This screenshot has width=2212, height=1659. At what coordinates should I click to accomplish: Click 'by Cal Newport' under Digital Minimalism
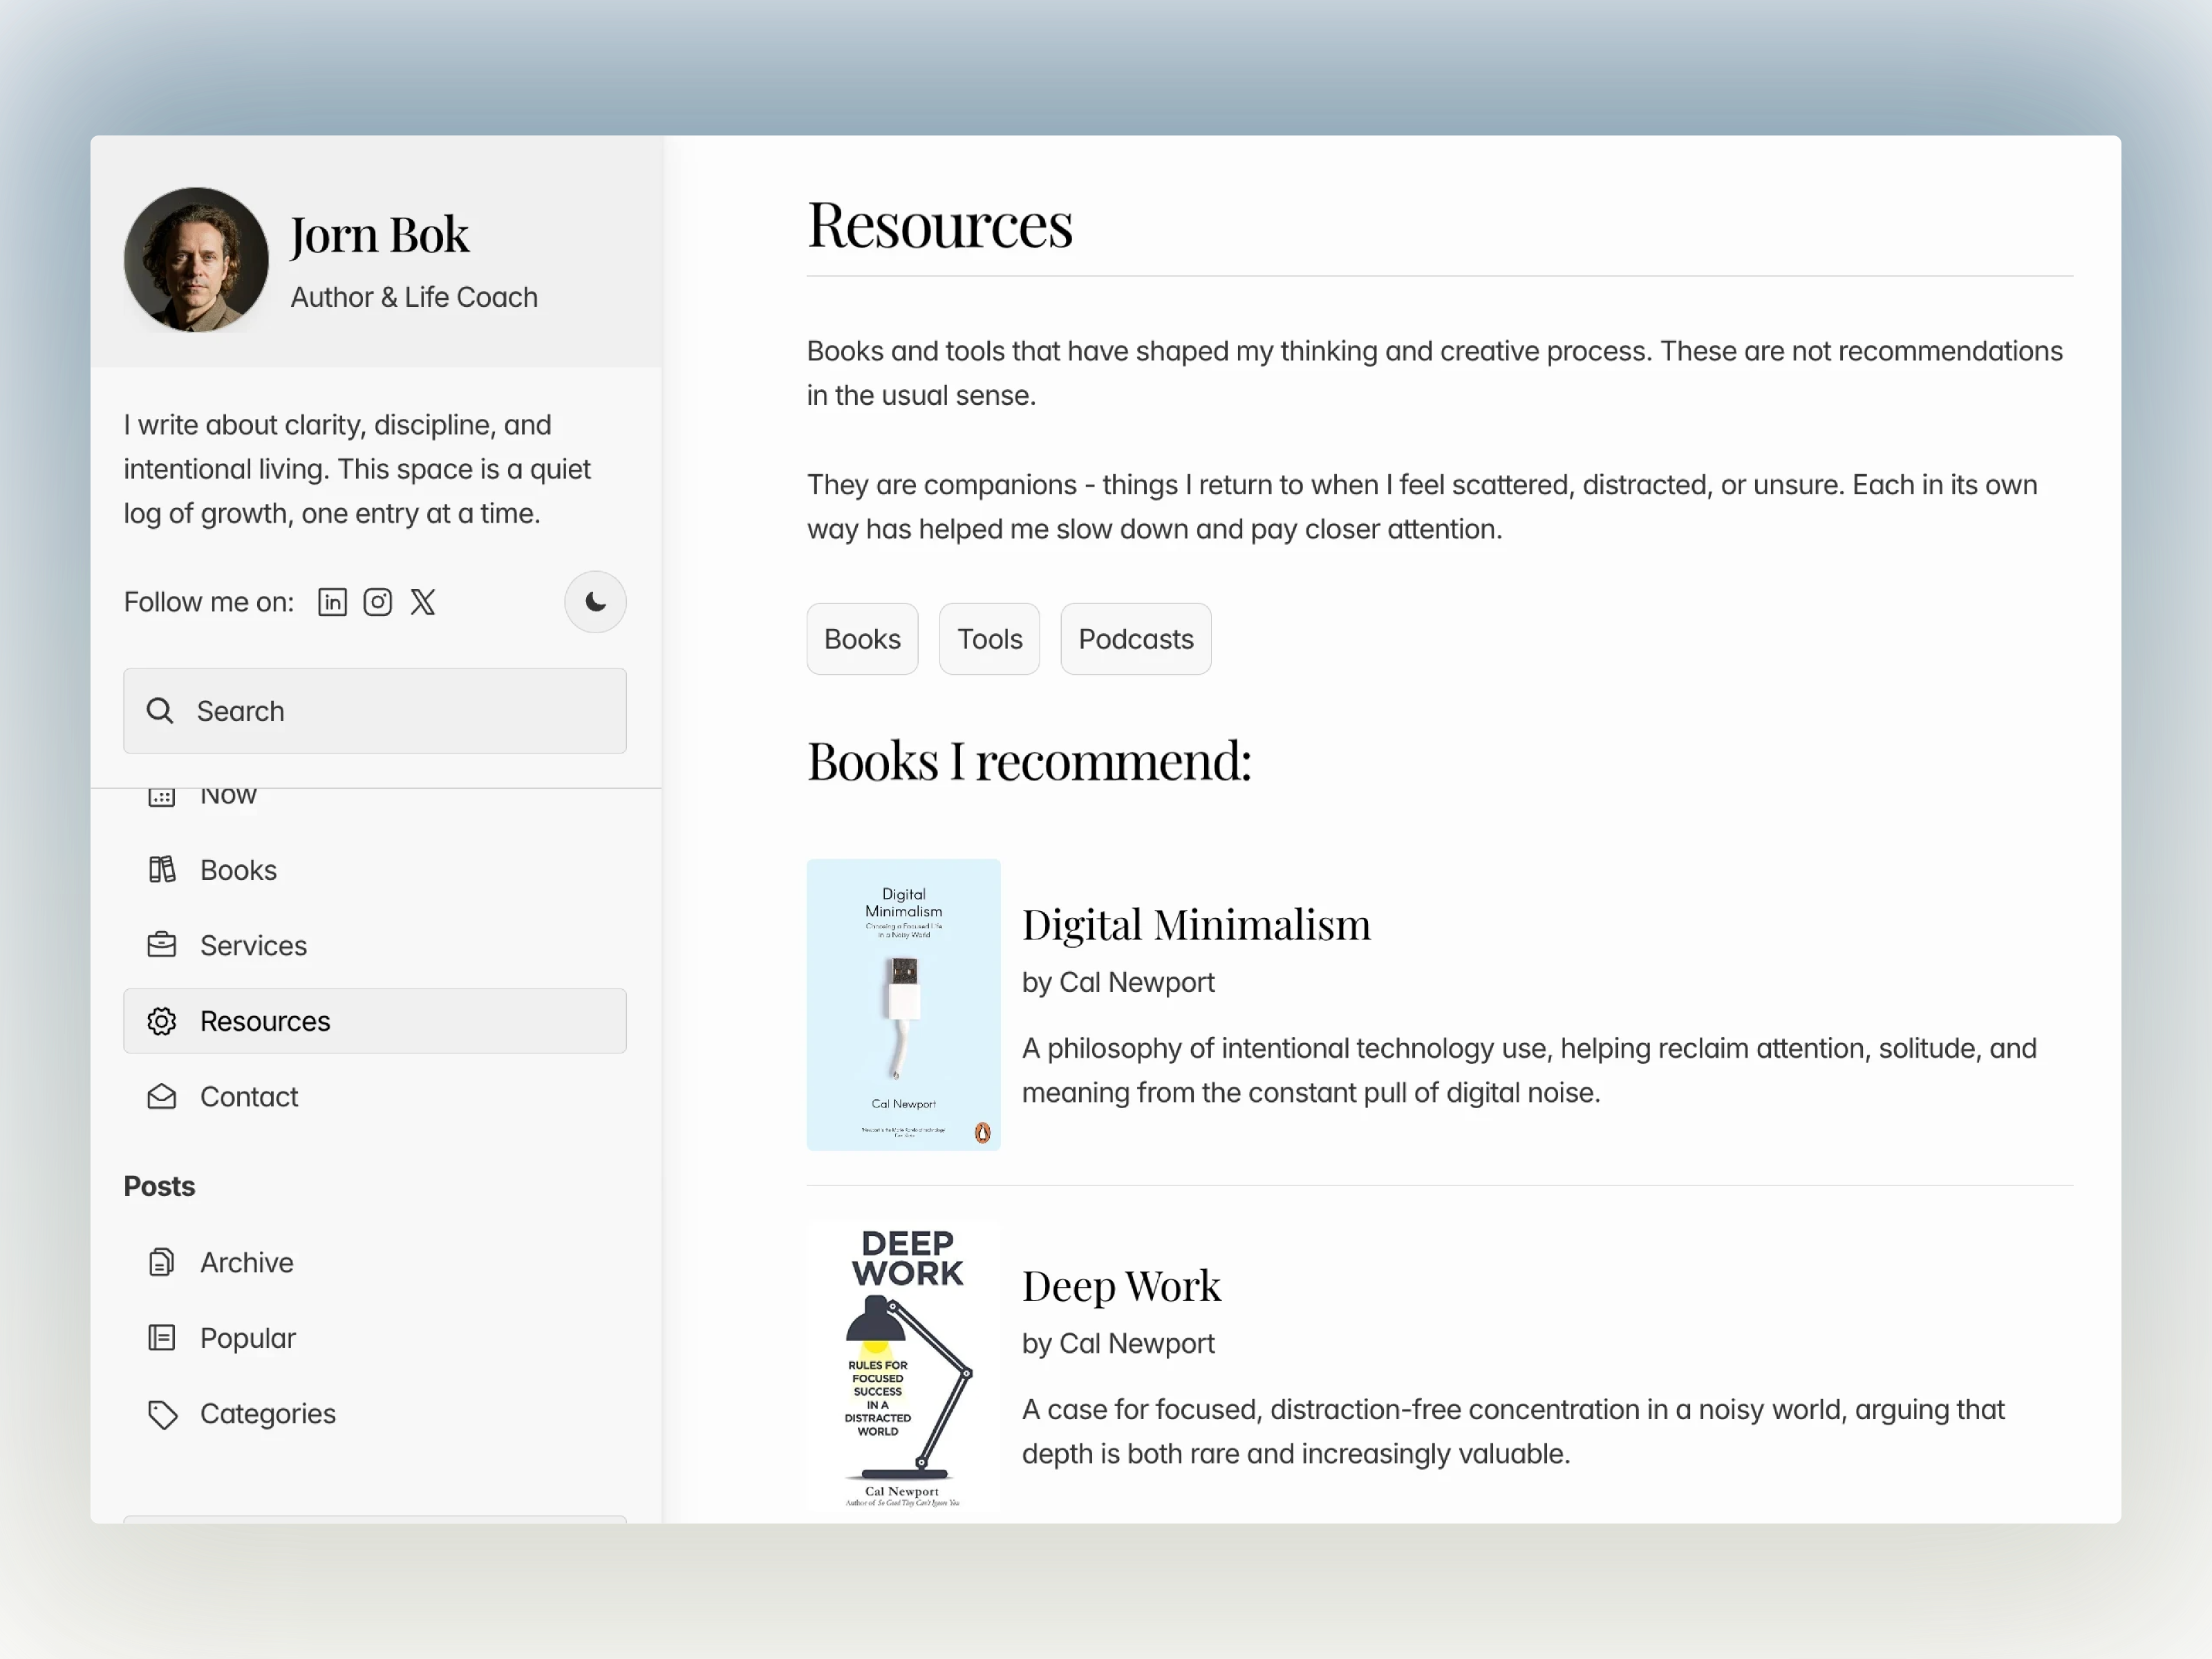(1118, 983)
